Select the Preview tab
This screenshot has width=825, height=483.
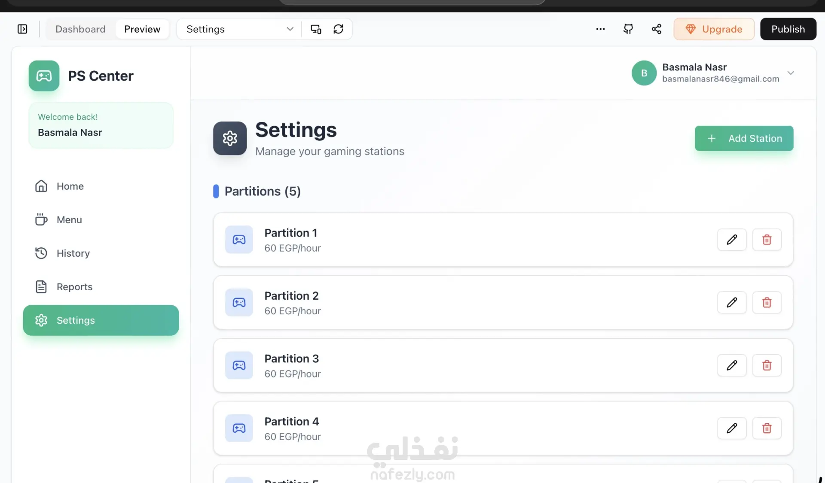tap(142, 29)
